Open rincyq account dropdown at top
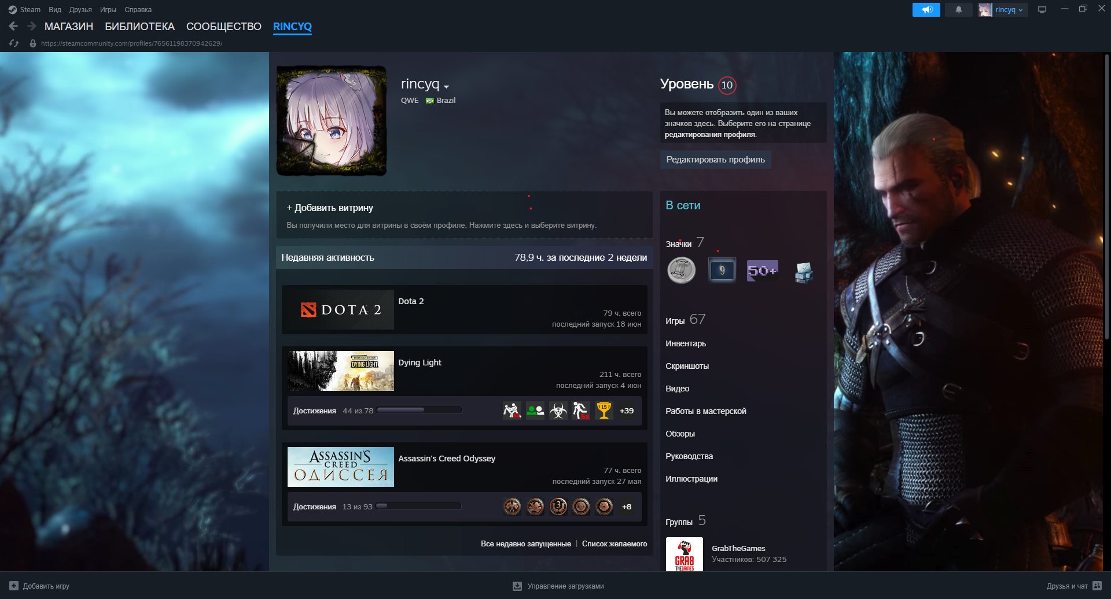Screen dimensions: 1111x599 pyautogui.click(x=1009, y=10)
